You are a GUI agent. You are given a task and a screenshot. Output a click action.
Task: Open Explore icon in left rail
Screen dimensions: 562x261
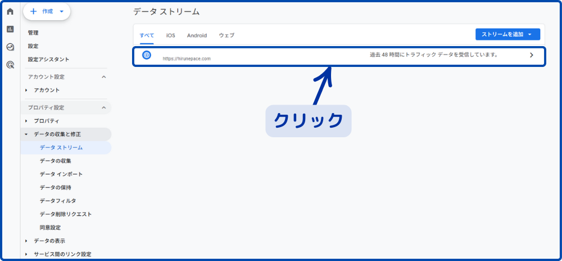click(x=10, y=47)
